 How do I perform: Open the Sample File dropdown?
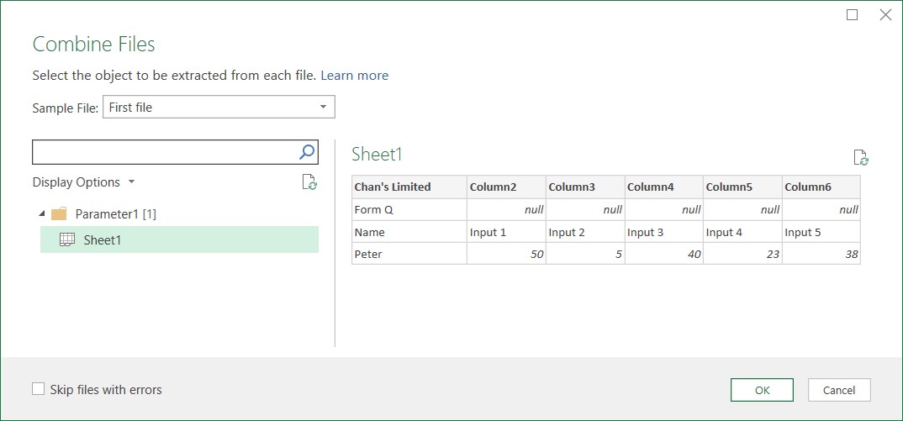click(x=219, y=107)
